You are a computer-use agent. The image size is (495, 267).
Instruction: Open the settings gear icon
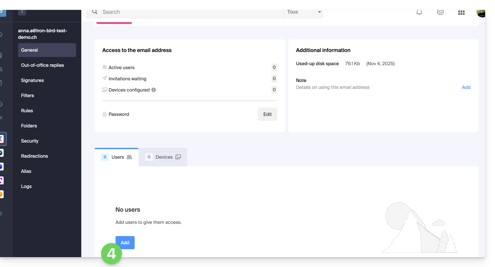click(440, 12)
